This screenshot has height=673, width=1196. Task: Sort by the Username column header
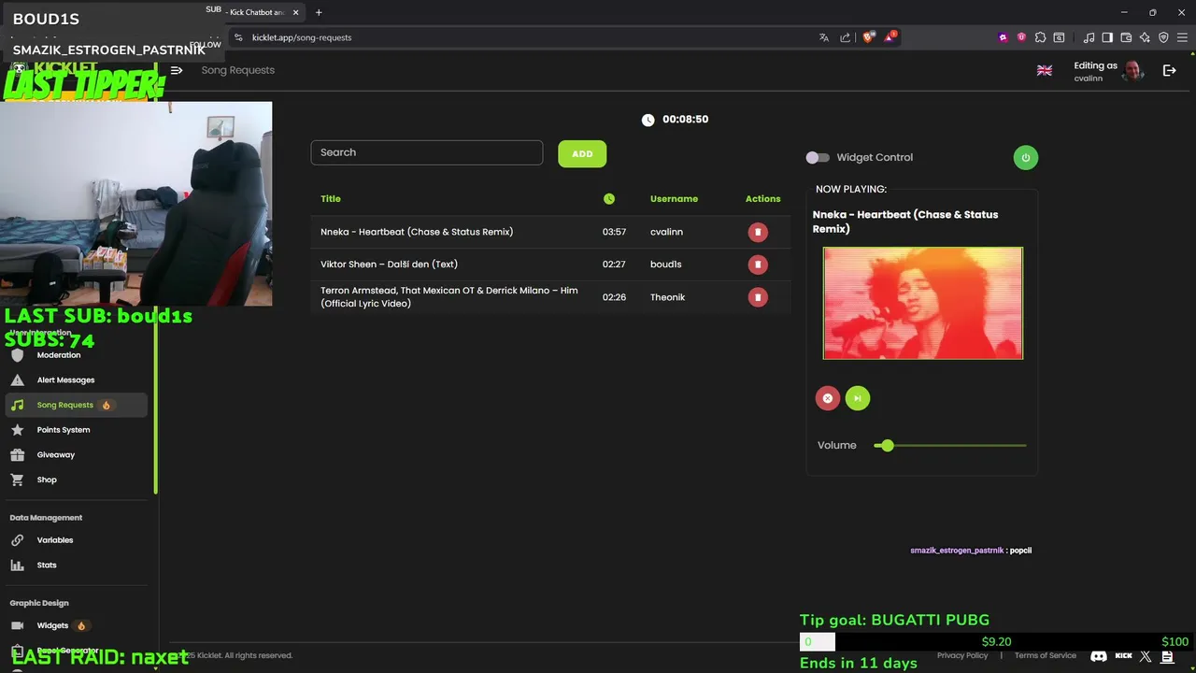(674, 199)
